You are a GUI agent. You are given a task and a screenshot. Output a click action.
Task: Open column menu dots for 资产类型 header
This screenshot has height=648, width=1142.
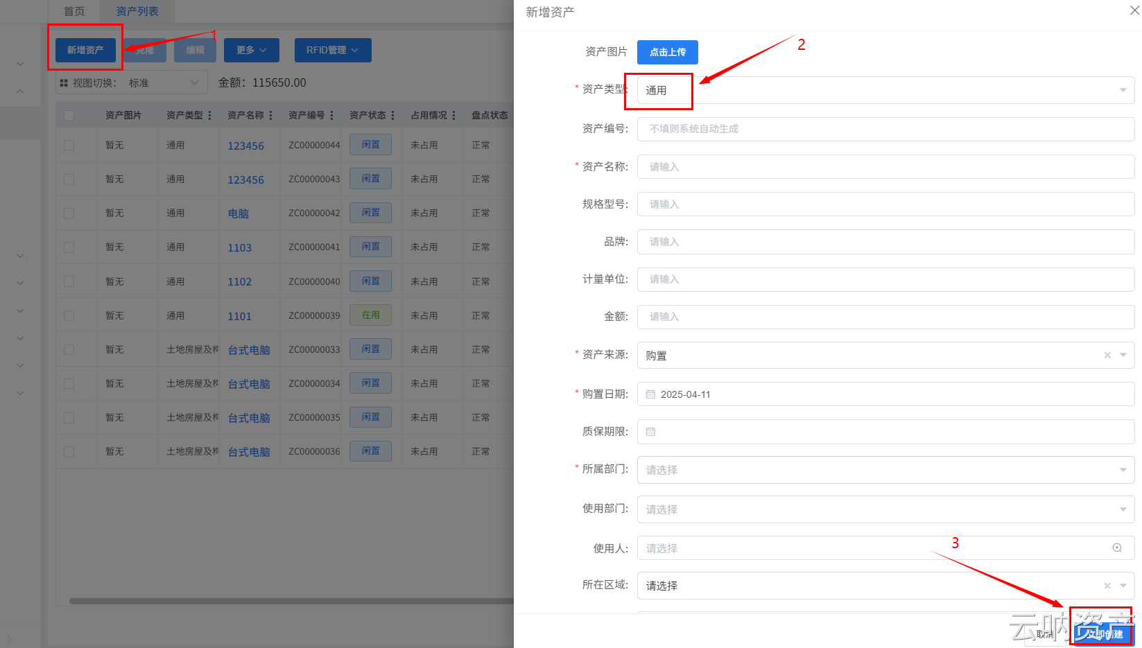[209, 115]
